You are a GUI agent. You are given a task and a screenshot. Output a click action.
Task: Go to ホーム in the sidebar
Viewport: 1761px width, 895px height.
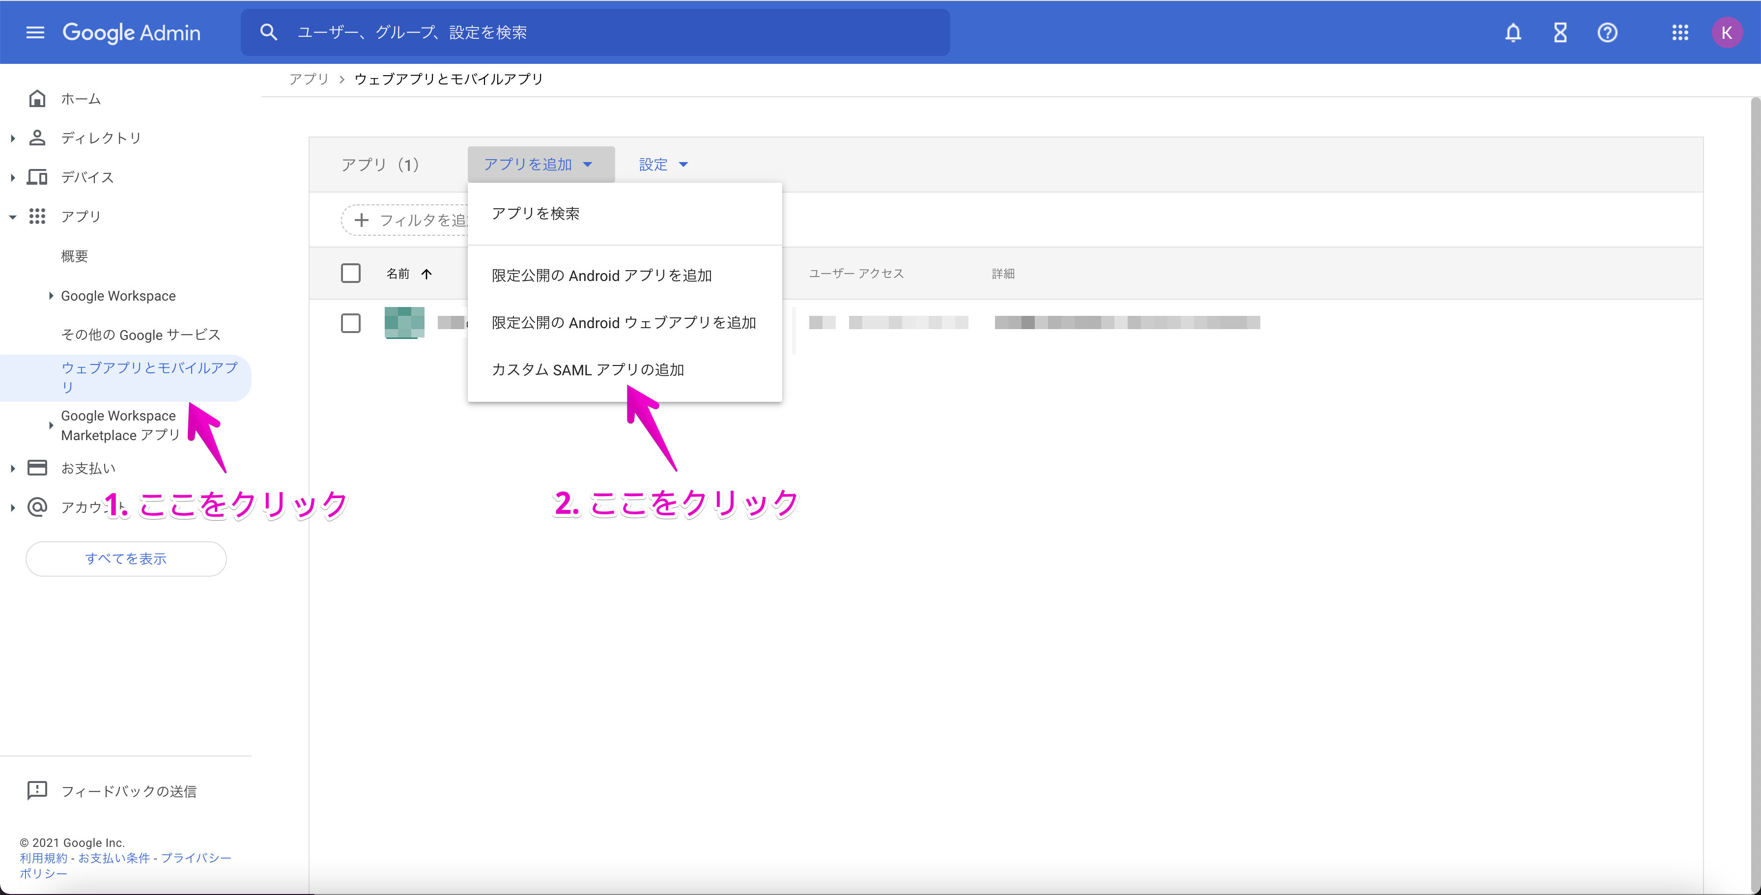coord(81,99)
